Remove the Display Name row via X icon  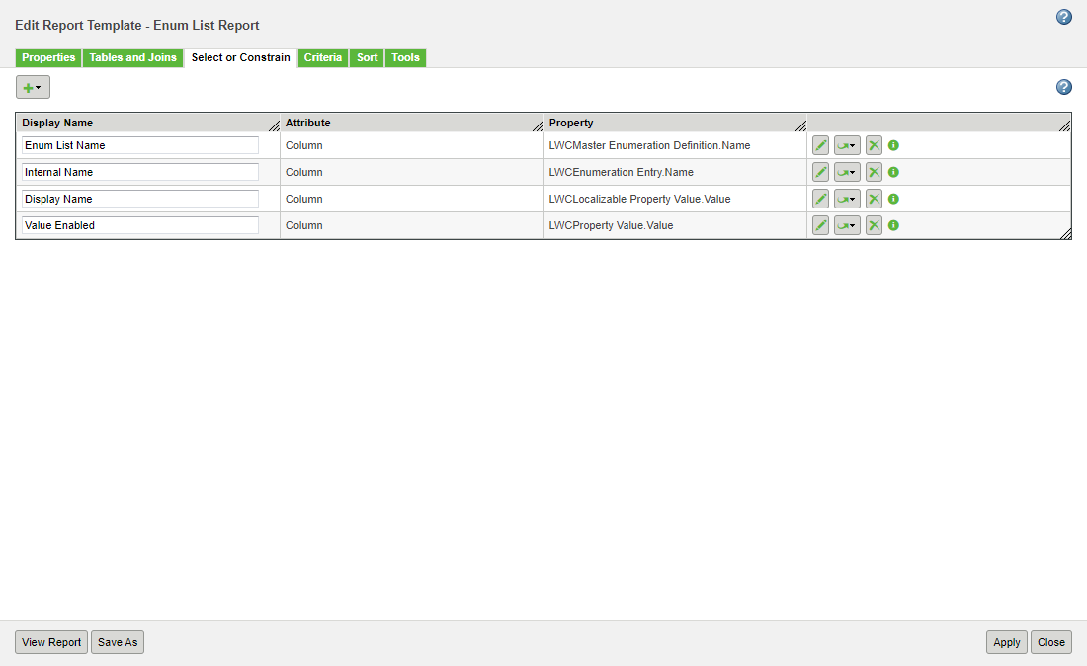874,198
